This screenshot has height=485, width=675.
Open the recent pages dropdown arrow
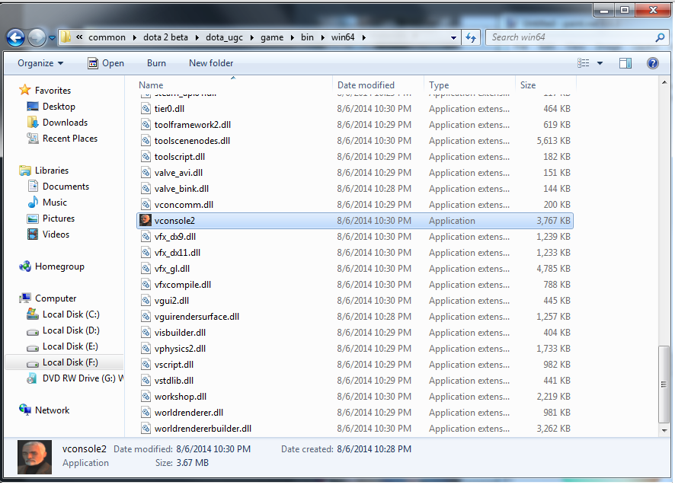point(52,38)
